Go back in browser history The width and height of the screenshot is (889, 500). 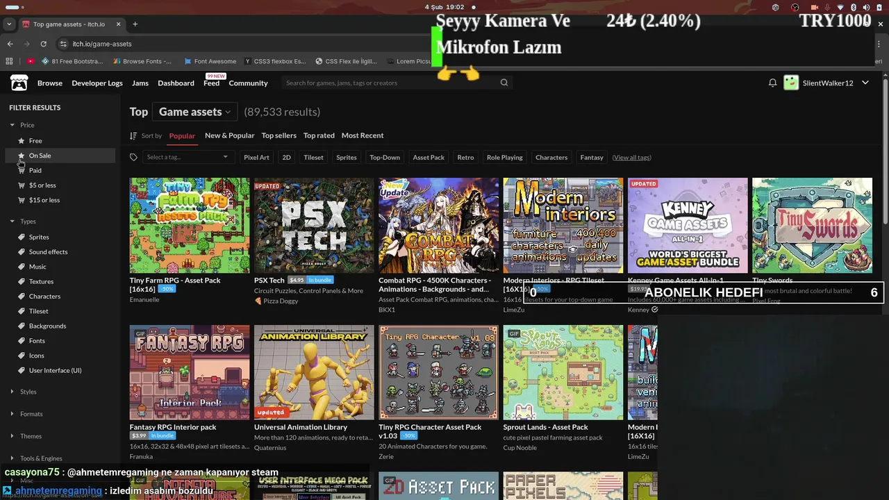click(10, 44)
